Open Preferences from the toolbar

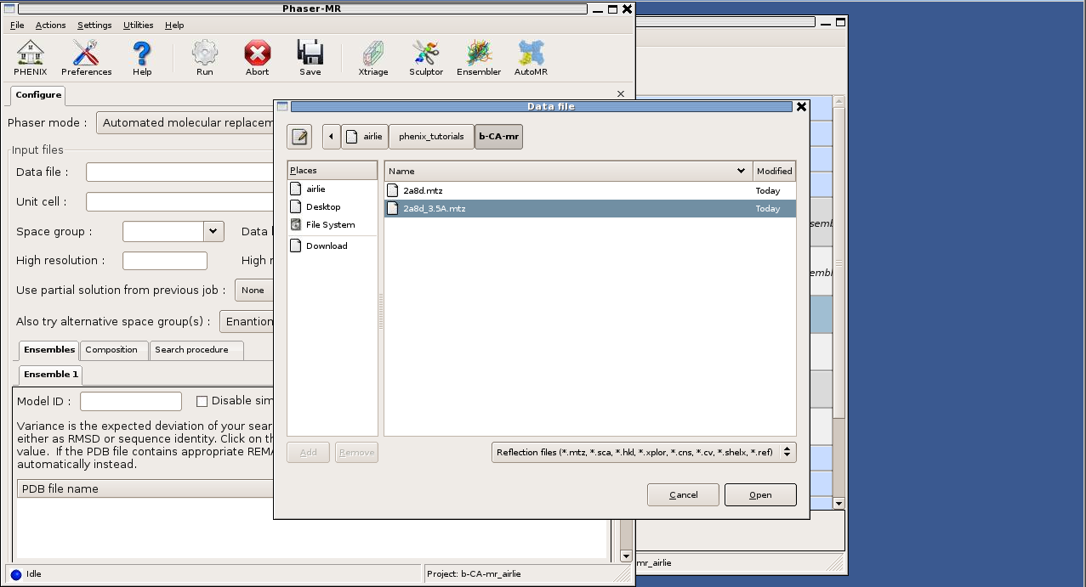point(86,58)
